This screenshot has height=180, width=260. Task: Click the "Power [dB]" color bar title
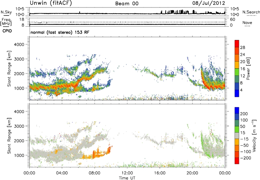(248, 69)
